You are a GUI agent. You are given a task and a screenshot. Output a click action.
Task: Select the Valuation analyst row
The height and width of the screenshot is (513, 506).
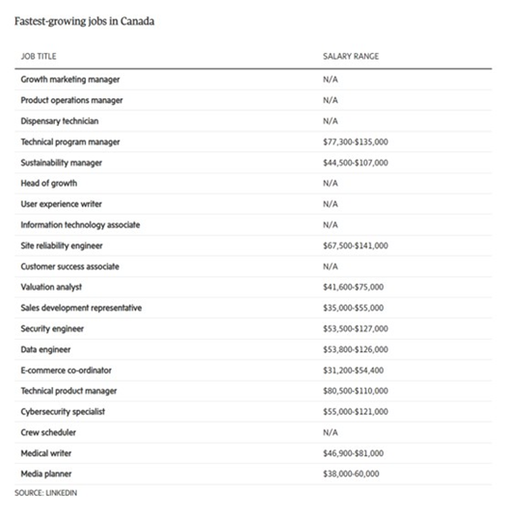pos(253,287)
